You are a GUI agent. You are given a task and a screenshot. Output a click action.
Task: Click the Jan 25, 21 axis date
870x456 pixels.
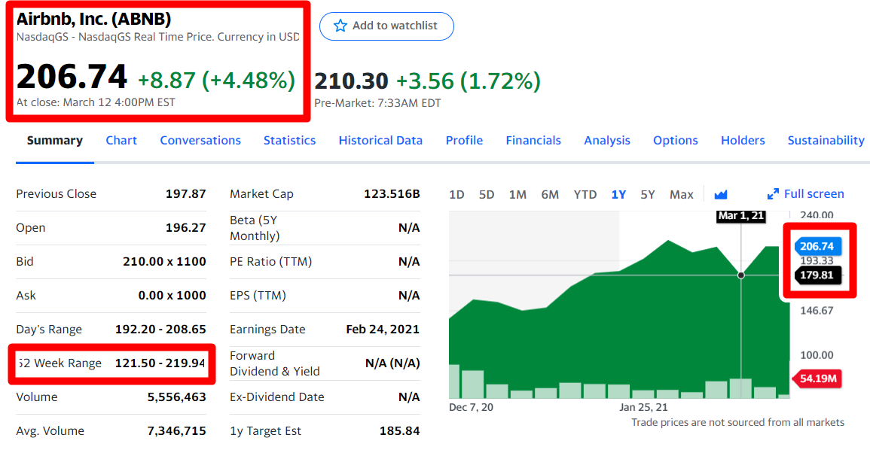643,407
